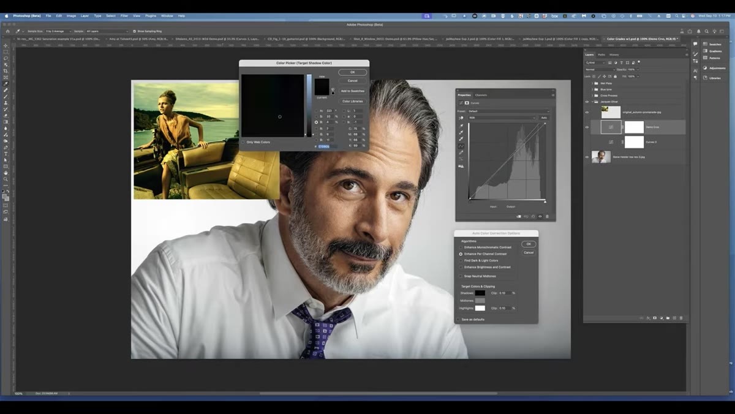Enable Show Sampling Ring checkbox
This screenshot has height=414, width=735.
pyautogui.click(x=134, y=31)
